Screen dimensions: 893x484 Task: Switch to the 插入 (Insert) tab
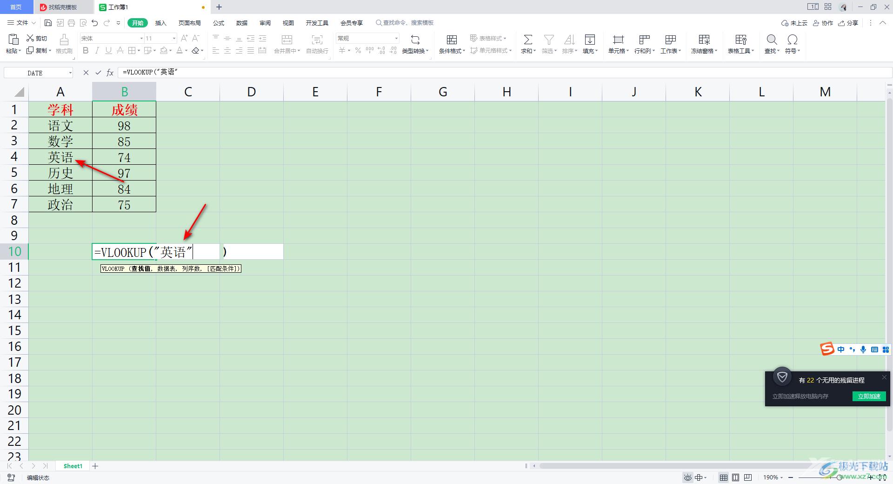coord(160,23)
